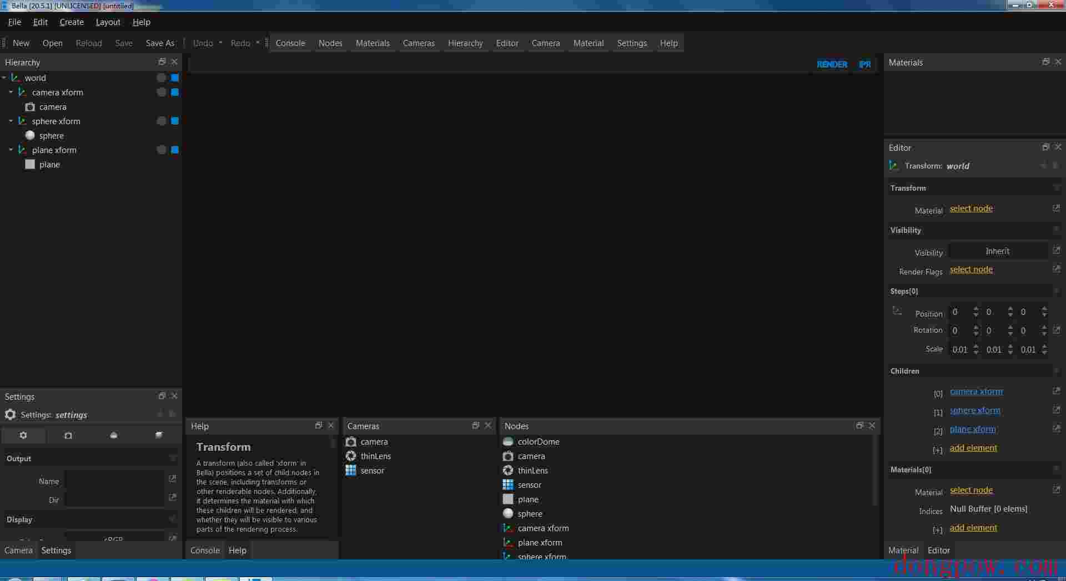Click New in the toolbar

click(21, 43)
